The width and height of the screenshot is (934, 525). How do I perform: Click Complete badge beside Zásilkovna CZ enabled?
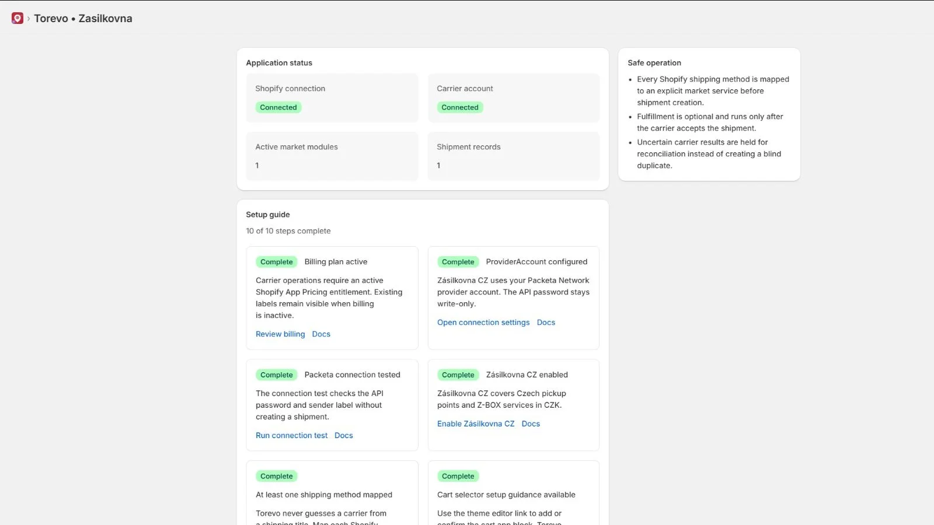click(x=458, y=375)
